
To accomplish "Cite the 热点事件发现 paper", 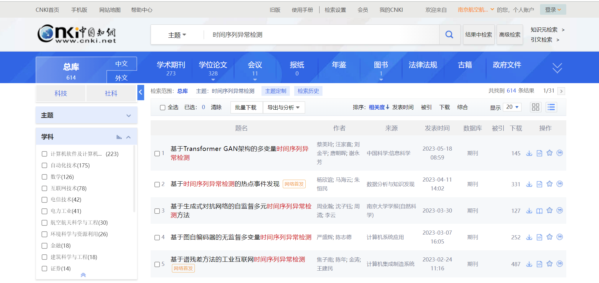I will tap(559, 184).
